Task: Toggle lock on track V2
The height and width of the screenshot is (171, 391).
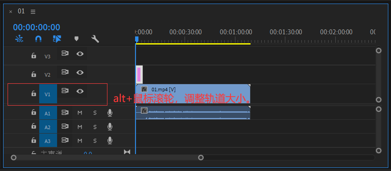Action: [33, 74]
